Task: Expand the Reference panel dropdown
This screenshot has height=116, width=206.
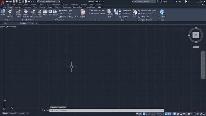Action: click(x=60, y=20)
